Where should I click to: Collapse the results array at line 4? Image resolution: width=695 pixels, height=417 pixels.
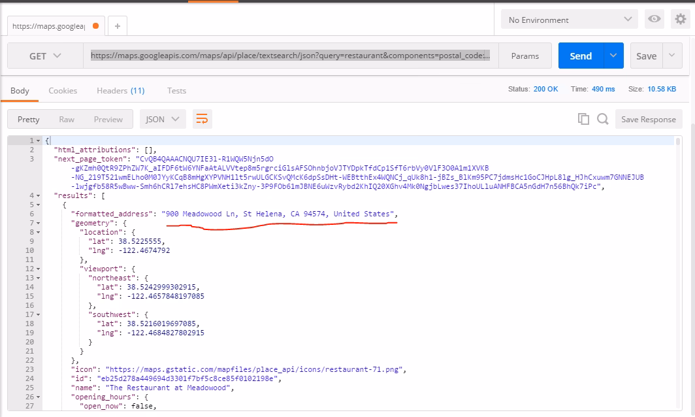40,195
